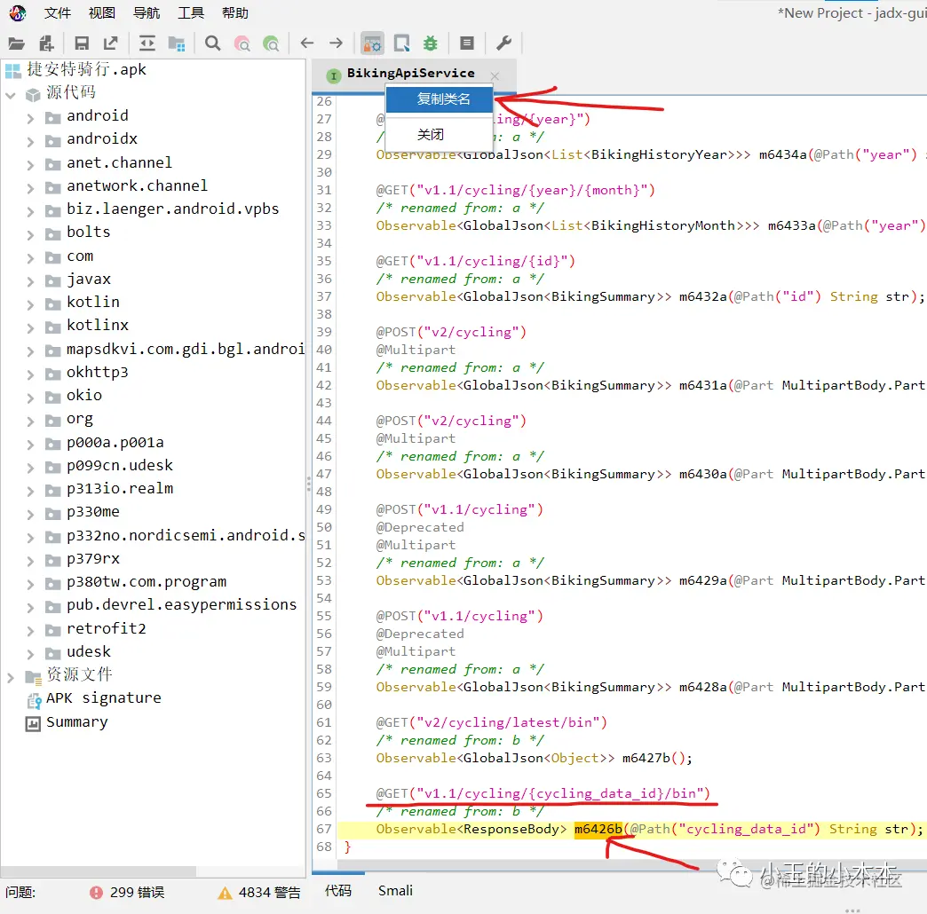Select the kotlinx package folder
Screen dimensions: 927x914
pyautogui.click(x=98, y=325)
